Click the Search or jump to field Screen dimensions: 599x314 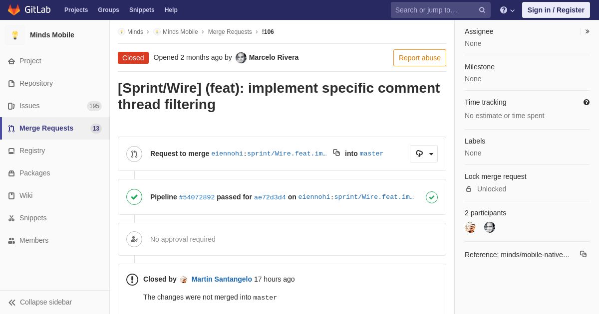433,10
